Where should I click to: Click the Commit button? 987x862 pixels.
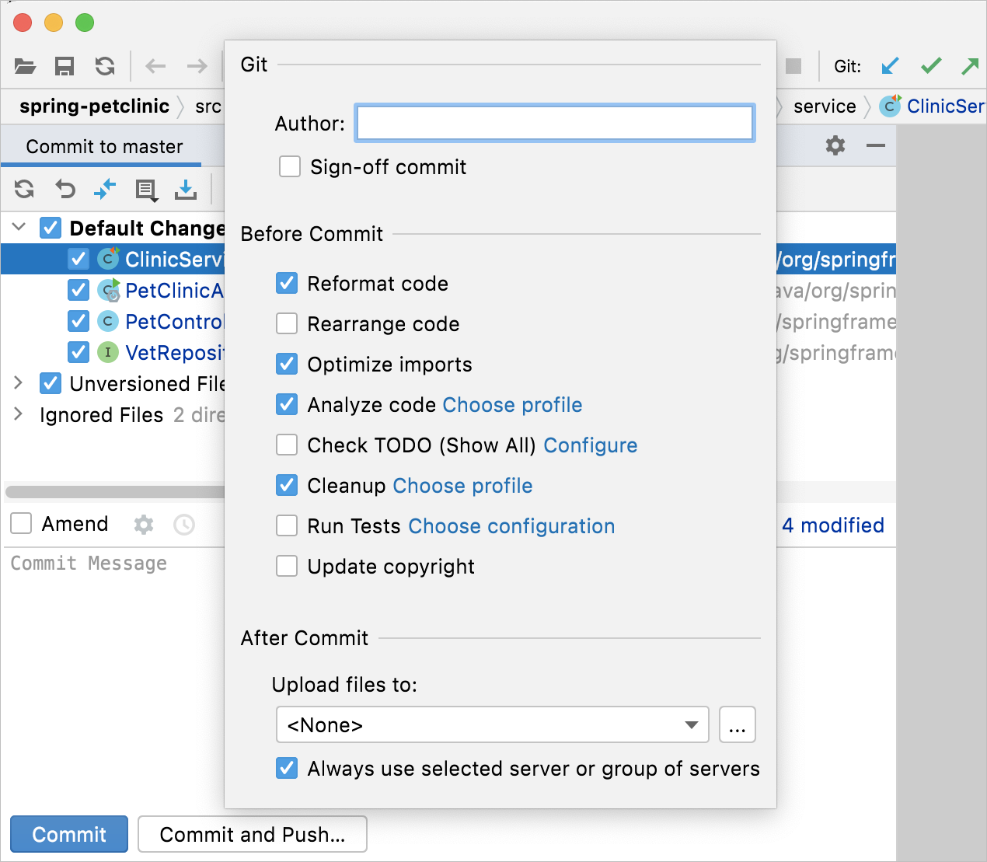tap(69, 834)
